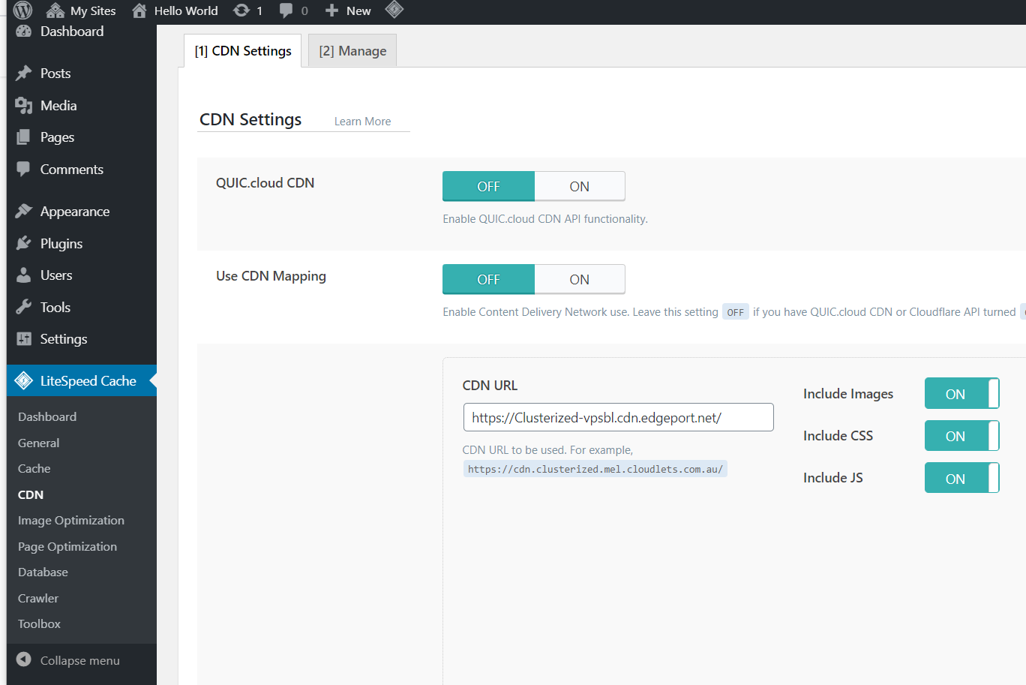The width and height of the screenshot is (1026, 685).
Task: Open the Database submenu item
Action: [43, 572]
